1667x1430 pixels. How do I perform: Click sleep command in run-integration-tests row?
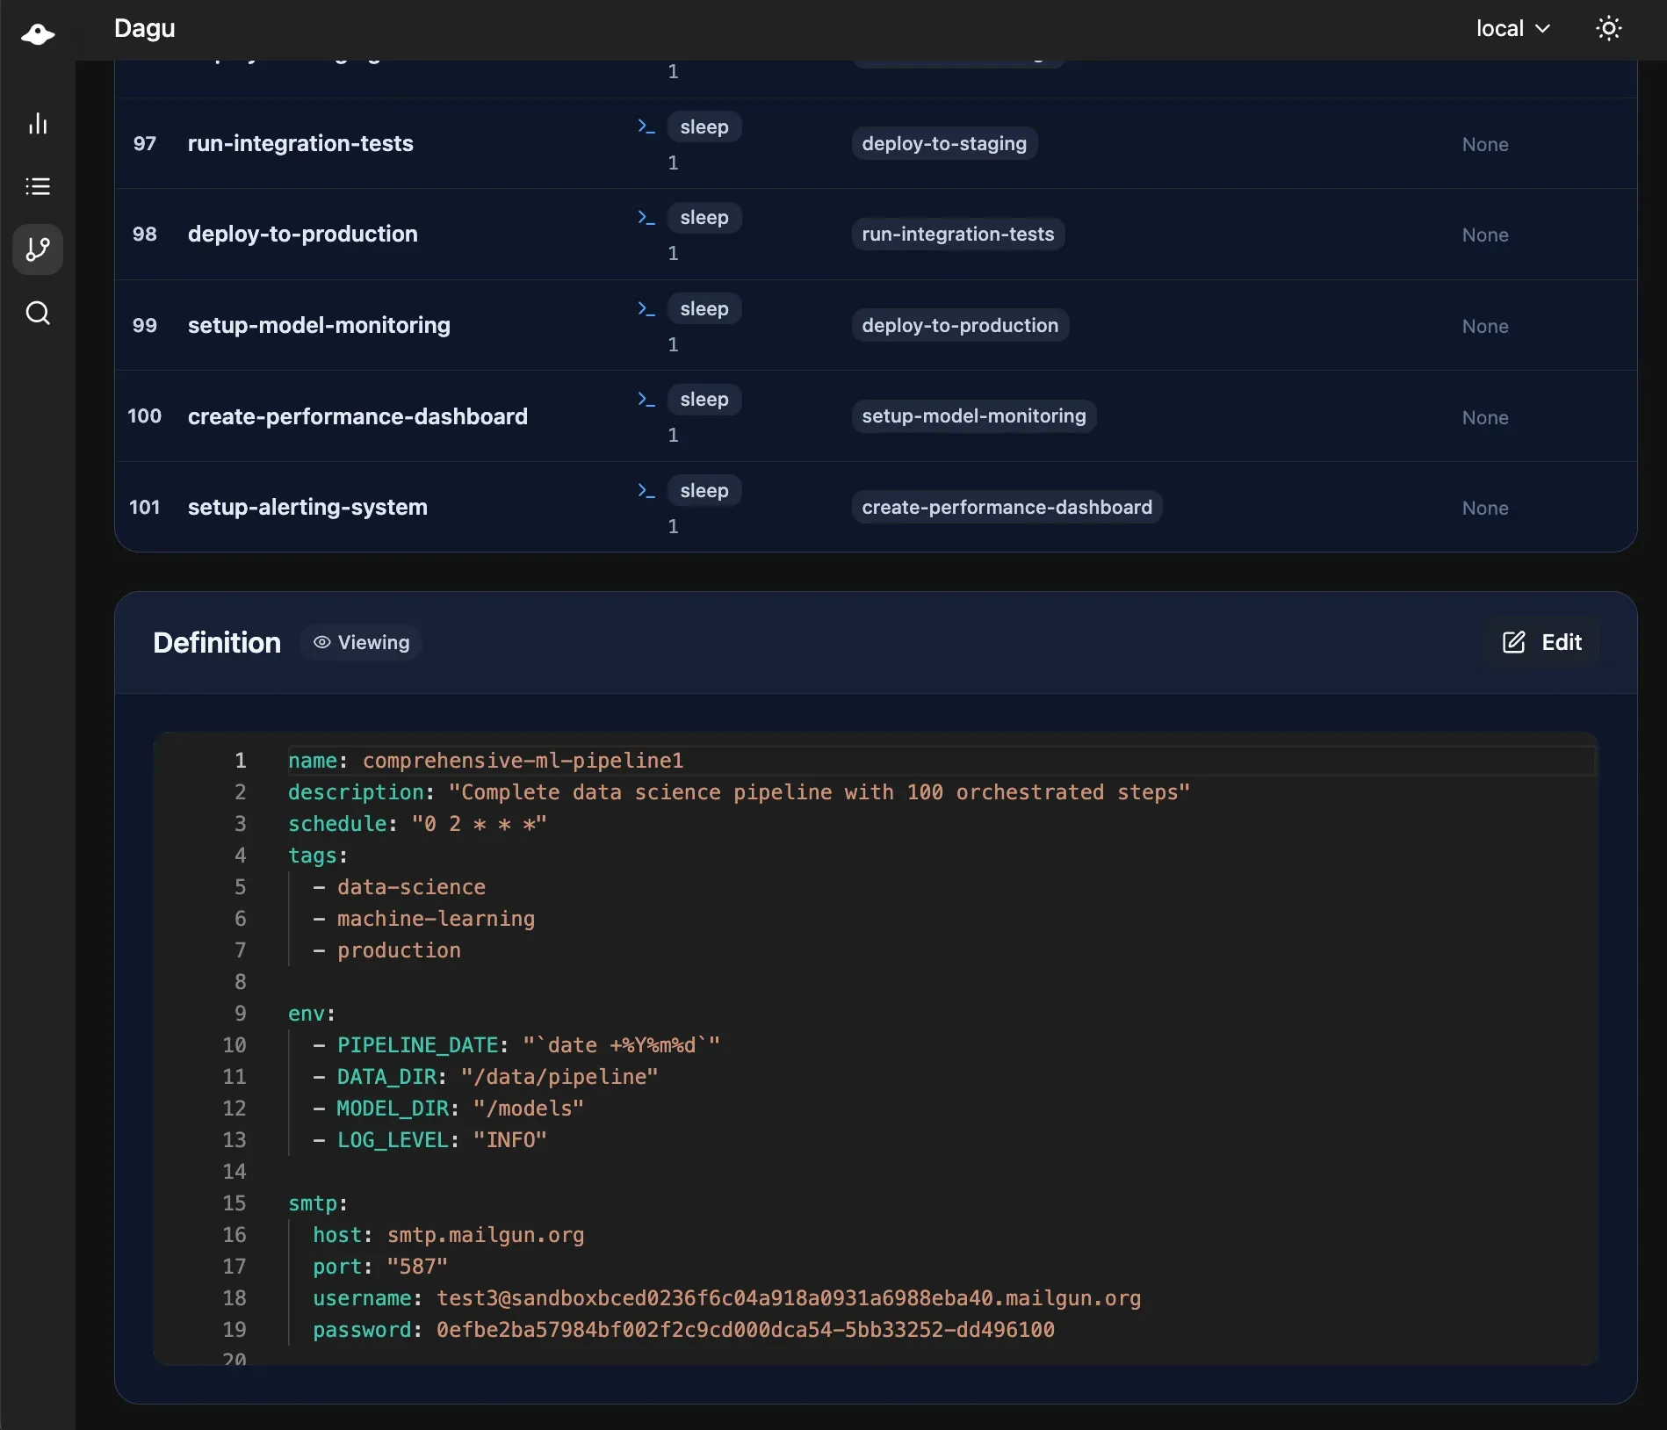[x=704, y=126]
